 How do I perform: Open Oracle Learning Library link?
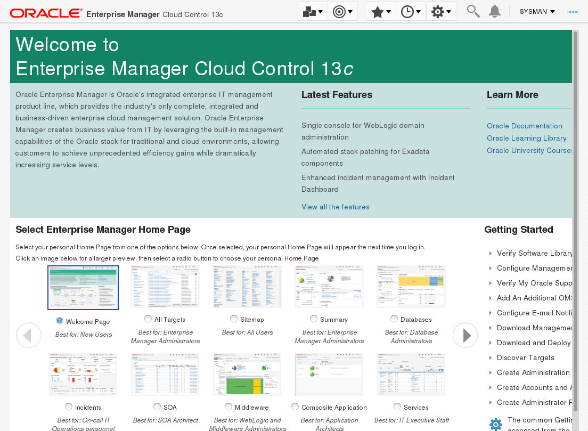point(527,138)
